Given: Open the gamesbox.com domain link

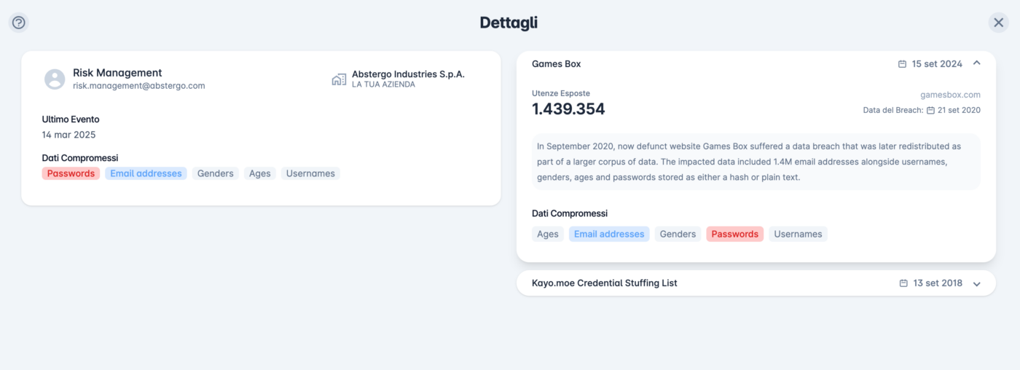Looking at the screenshot, I should (950, 95).
